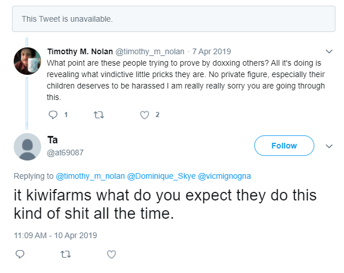Screen dimensions: 344x273
Task: Click the Ta display name
Action: pos(53,140)
